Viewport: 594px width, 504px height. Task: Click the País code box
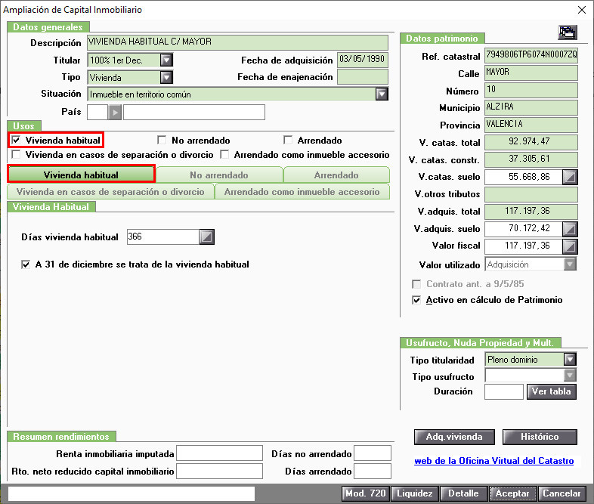pos(97,113)
